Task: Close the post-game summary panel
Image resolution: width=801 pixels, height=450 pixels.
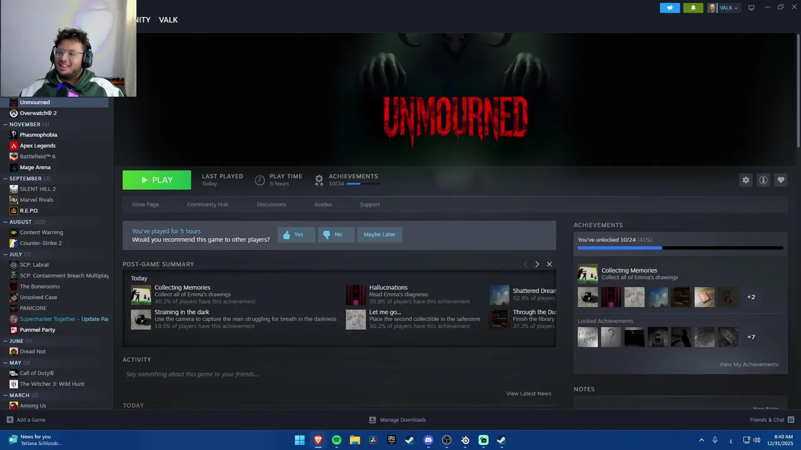Action: point(549,264)
